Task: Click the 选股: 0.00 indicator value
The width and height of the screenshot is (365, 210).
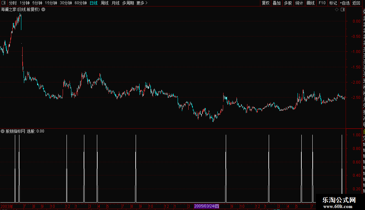Action: 36,131
